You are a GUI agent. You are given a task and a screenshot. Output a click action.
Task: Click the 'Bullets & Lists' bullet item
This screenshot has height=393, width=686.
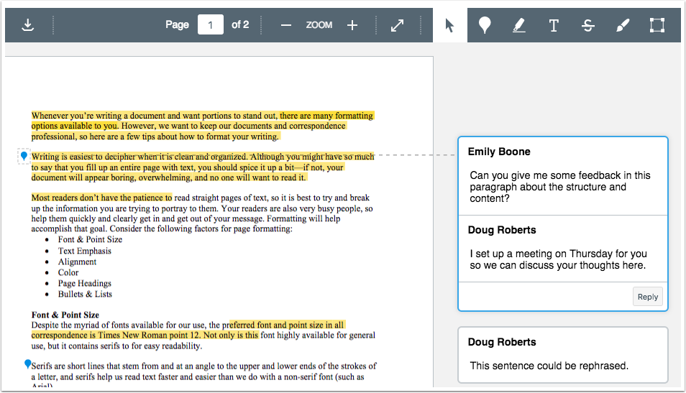(85, 294)
